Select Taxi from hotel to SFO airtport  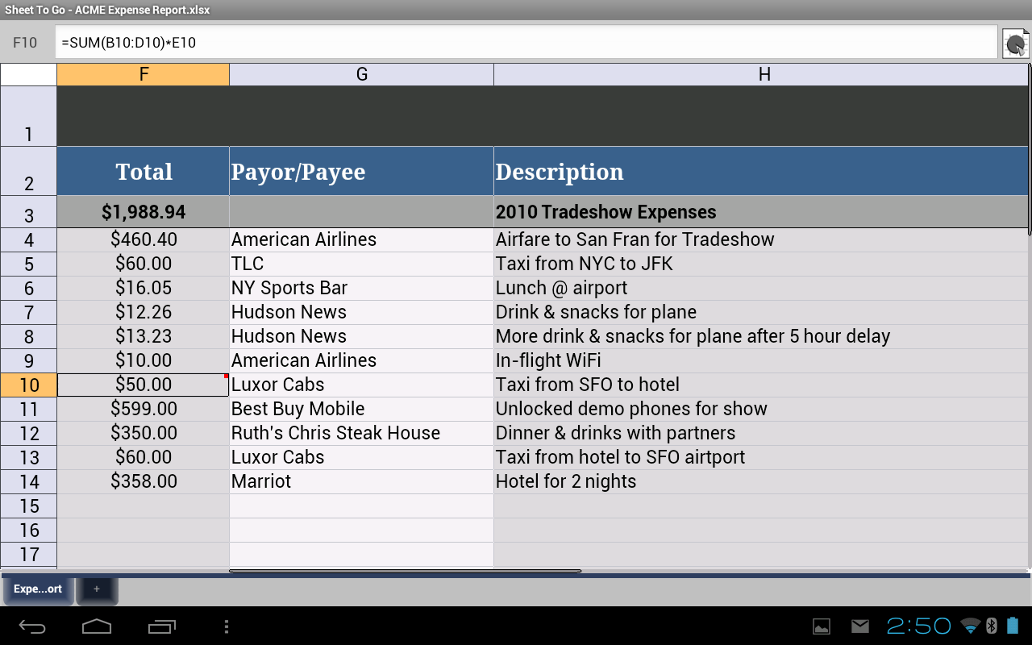(761, 457)
